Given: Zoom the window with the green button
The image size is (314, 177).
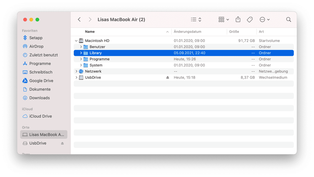Looking at the screenshot, I should [37, 20].
